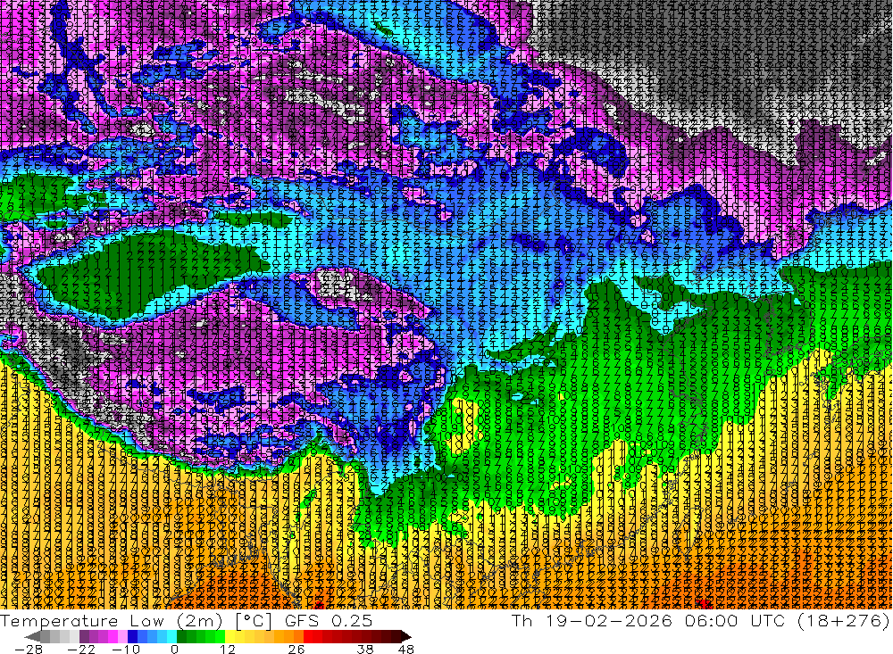Click the 'GFS 0.25' model label
The height and width of the screenshot is (654, 893).
pos(329,621)
